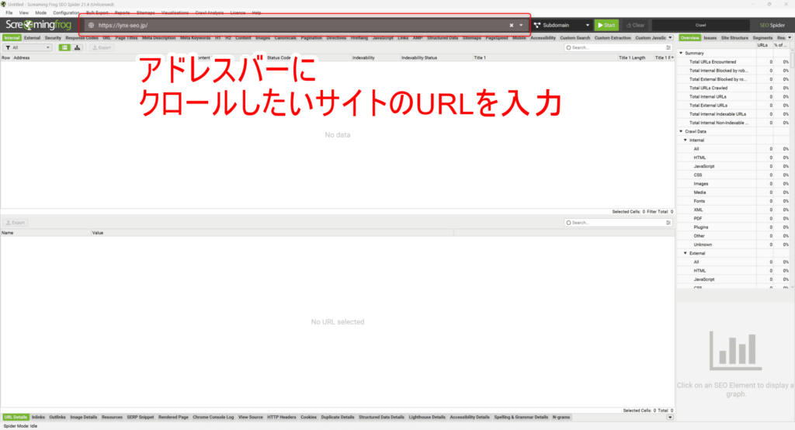Collapse the Crawl Data section
Image resolution: width=795 pixels, height=430 pixels.
[681, 131]
